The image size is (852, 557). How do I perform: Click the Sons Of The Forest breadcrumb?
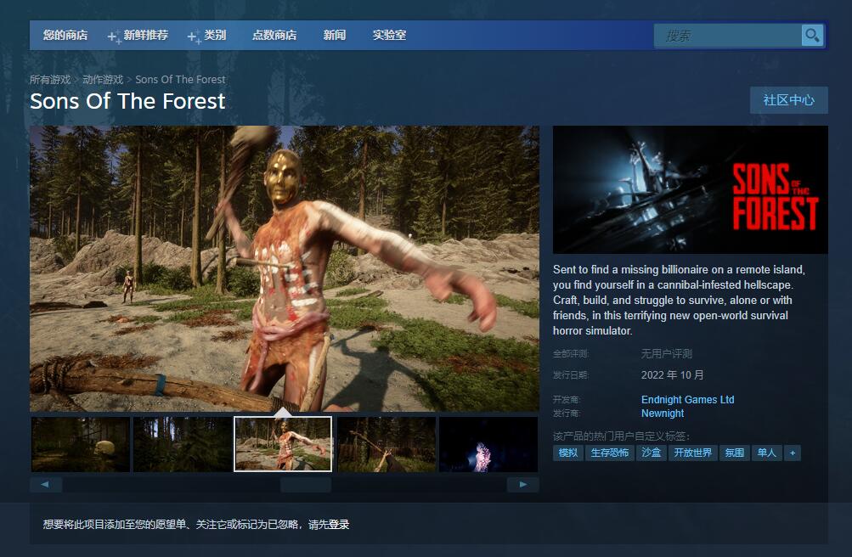click(x=180, y=79)
